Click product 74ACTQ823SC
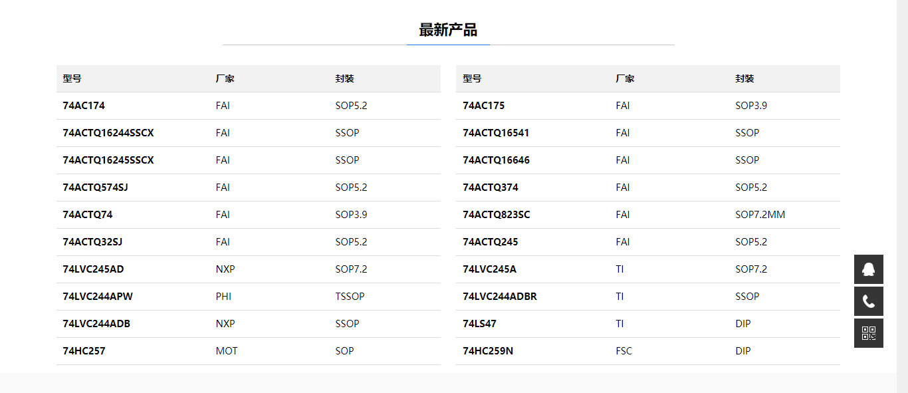The image size is (908, 393). tap(497, 215)
